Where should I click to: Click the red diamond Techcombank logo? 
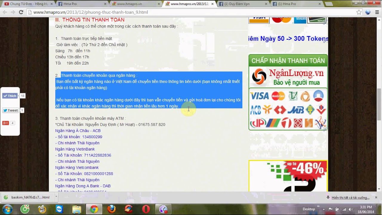(280, 110)
